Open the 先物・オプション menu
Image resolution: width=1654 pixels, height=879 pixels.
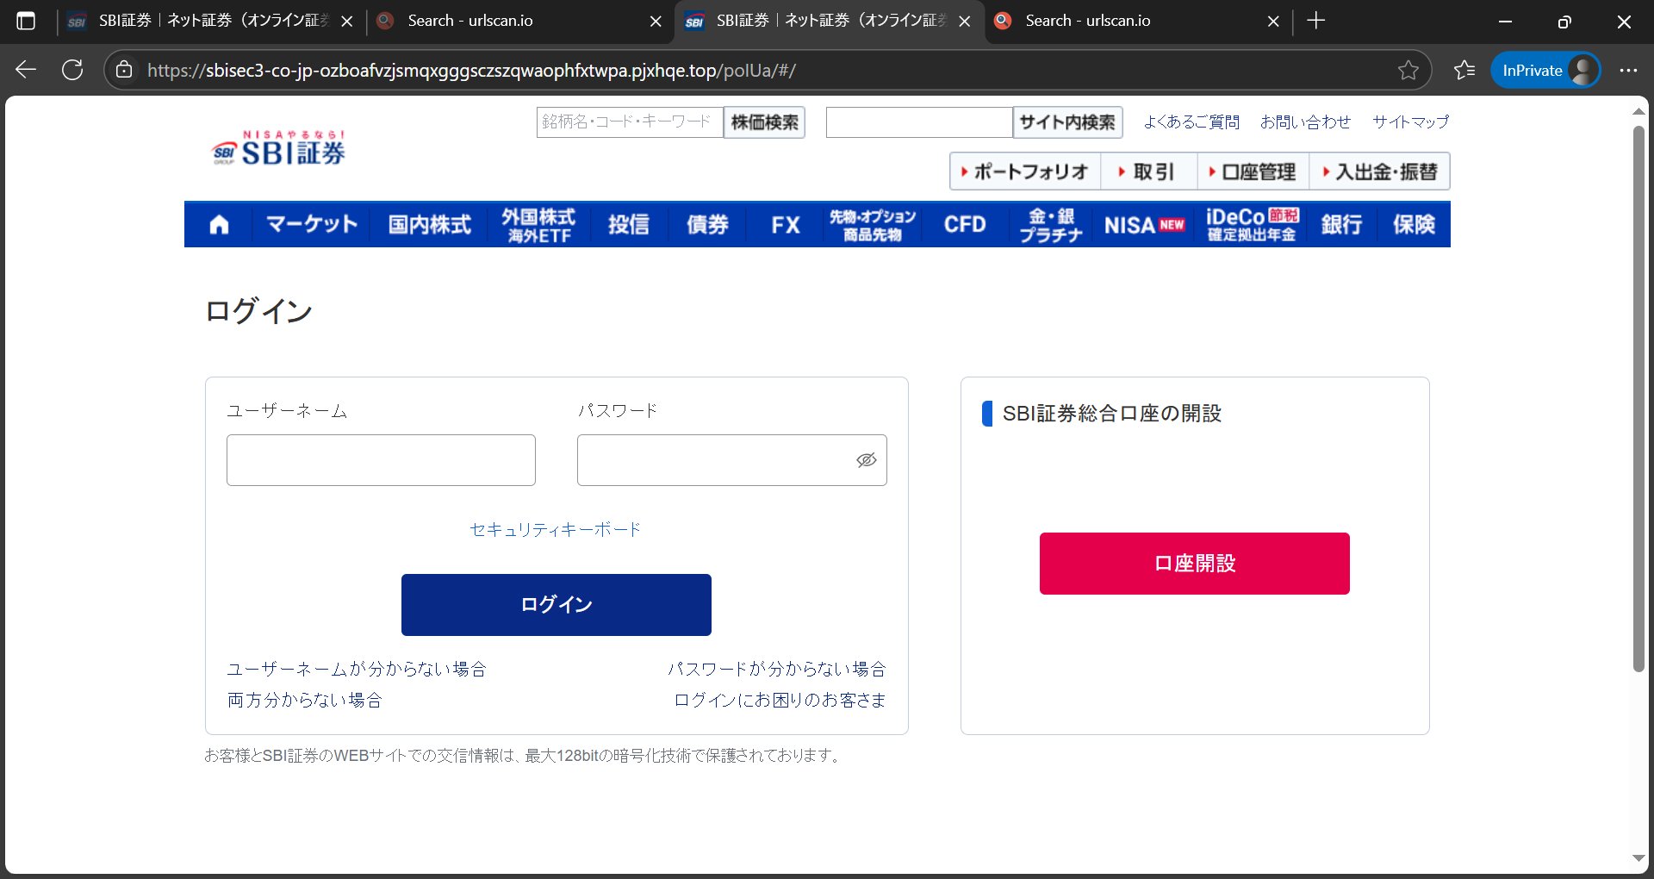click(872, 225)
